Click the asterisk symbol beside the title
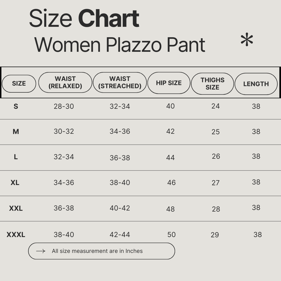281x281 pixels. (x=247, y=40)
